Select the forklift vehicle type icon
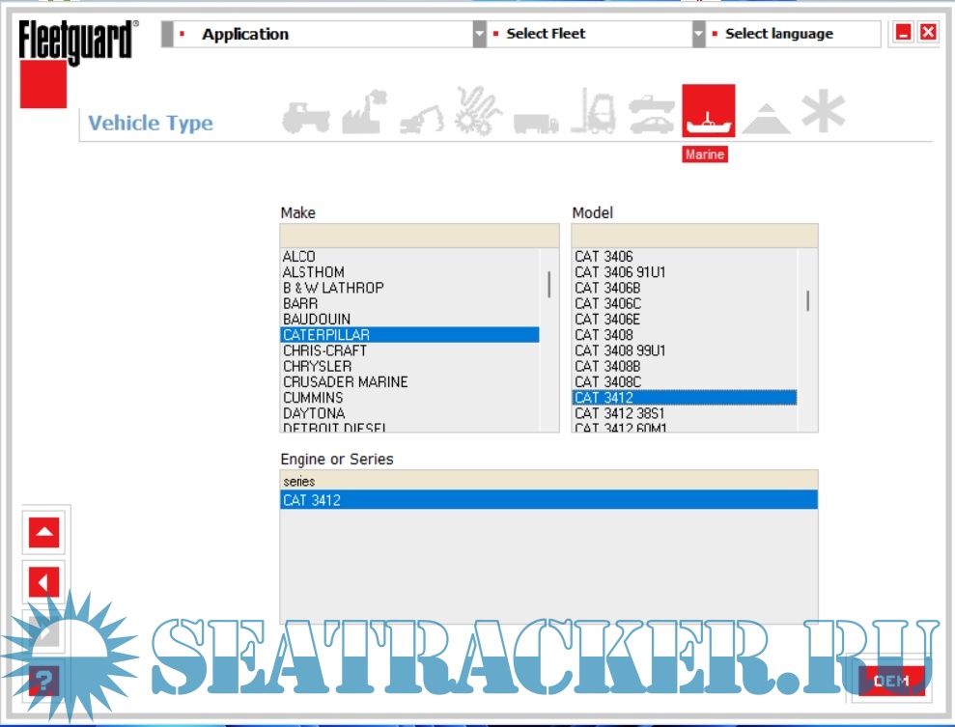 (592, 112)
